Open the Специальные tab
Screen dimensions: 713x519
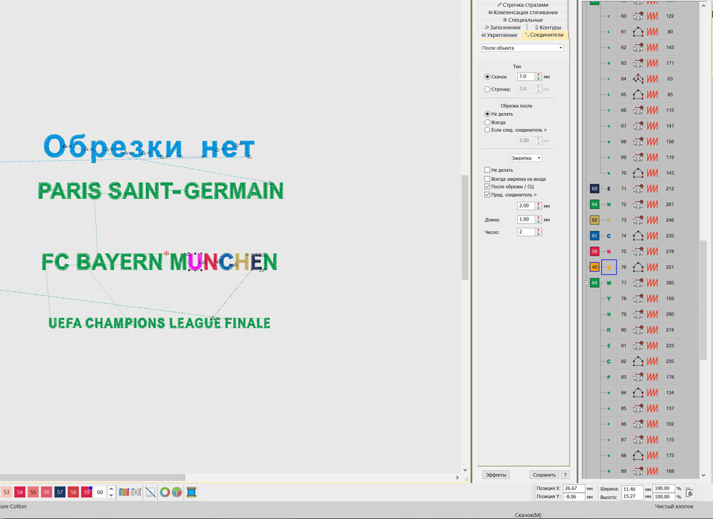[x=522, y=20]
